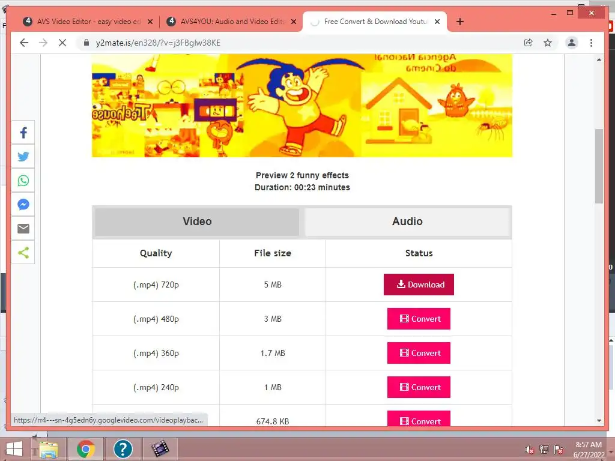The height and width of the screenshot is (461, 615).
Task: Open File Explorer from taskbar
Action: [49, 449]
